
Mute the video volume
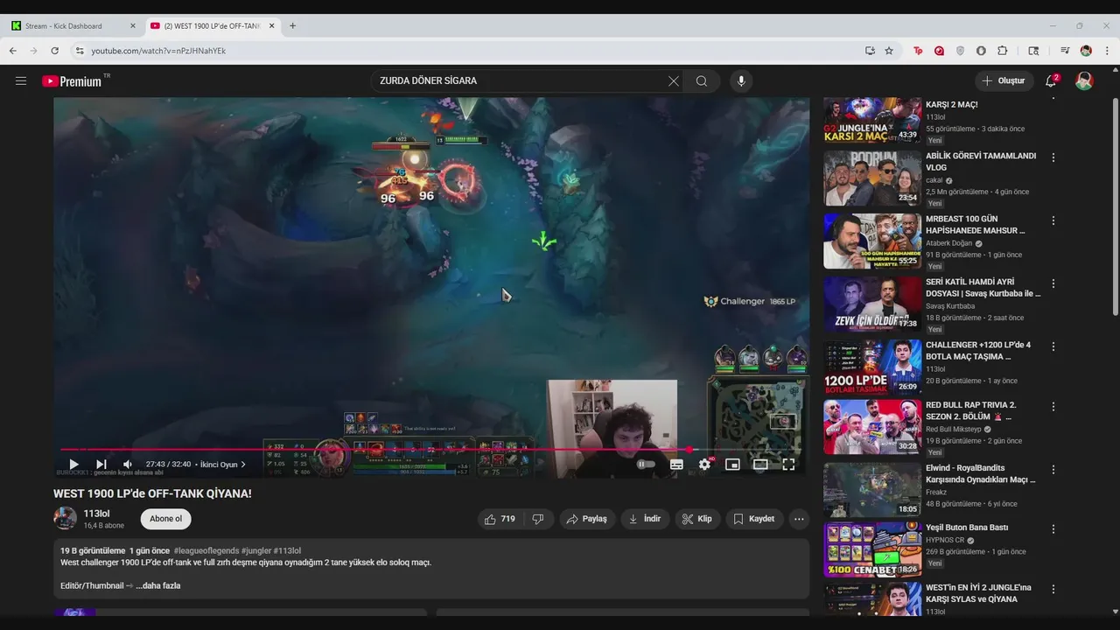(128, 465)
